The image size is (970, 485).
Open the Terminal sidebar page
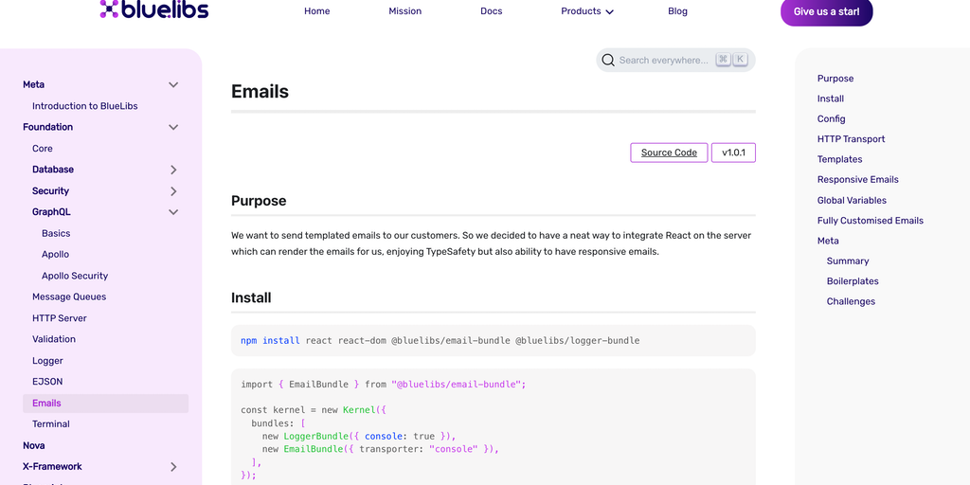coord(51,423)
